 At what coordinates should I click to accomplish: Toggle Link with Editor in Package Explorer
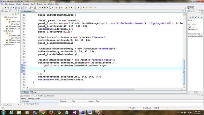[x=16, y=14]
